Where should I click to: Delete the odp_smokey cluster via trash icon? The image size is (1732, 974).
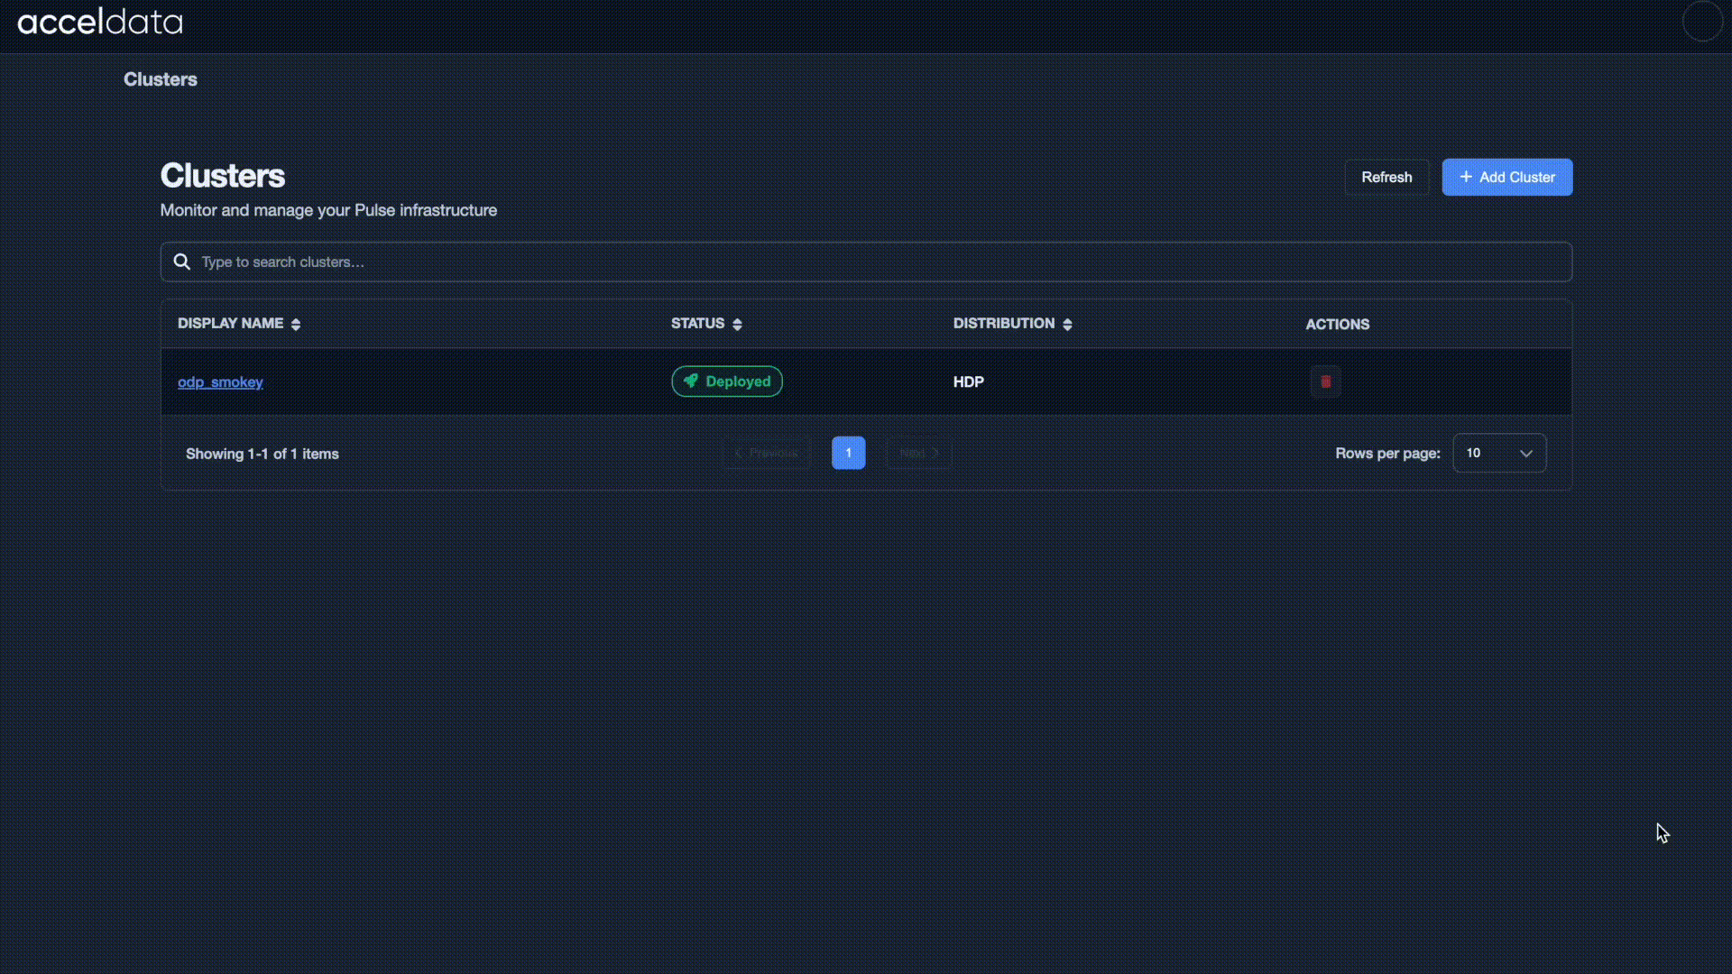[x=1325, y=381]
